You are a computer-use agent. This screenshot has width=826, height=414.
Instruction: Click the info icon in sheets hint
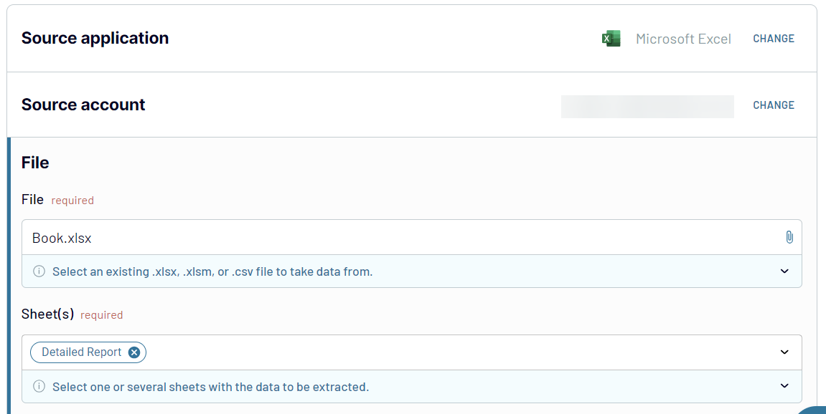(x=39, y=387)
